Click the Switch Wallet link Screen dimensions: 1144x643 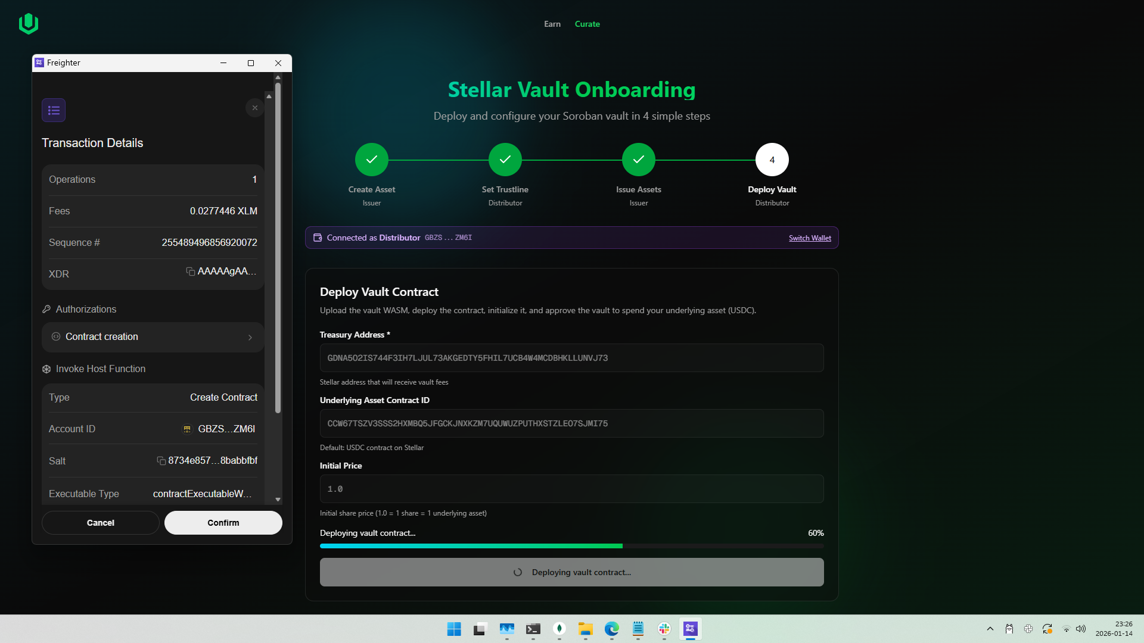coord(810,238)
